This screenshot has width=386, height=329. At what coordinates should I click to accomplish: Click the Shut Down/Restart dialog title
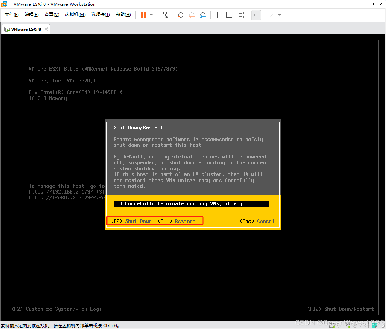(138, 127)
